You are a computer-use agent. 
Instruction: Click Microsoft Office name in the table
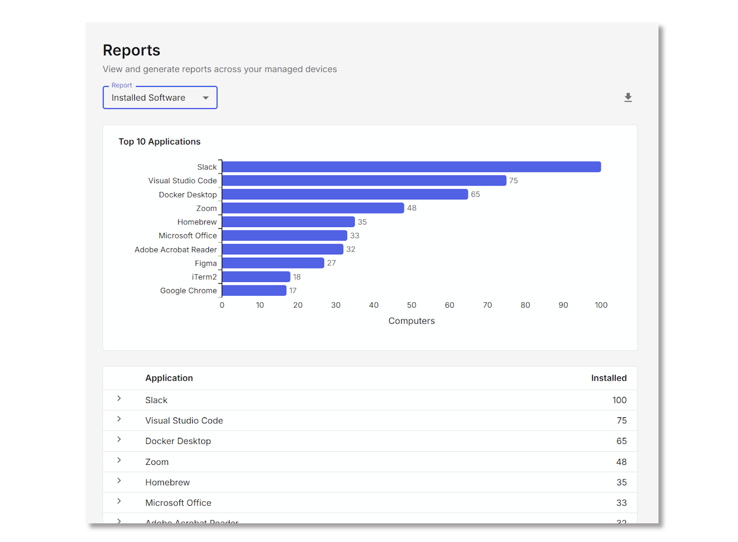[178, 503]
